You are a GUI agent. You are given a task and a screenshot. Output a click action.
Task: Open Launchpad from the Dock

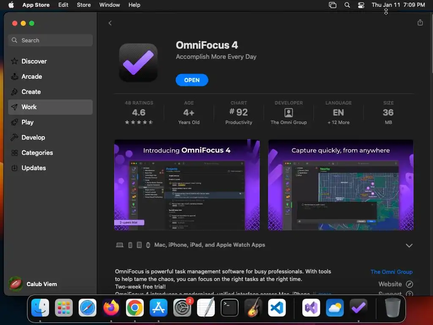click(64, 308)
